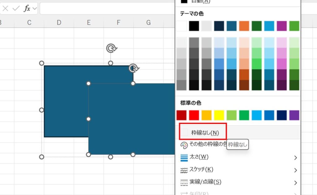The height and width of the screenshot is (195, 317).
Task: Choose dark navy from standard colors
Action: 282,115
